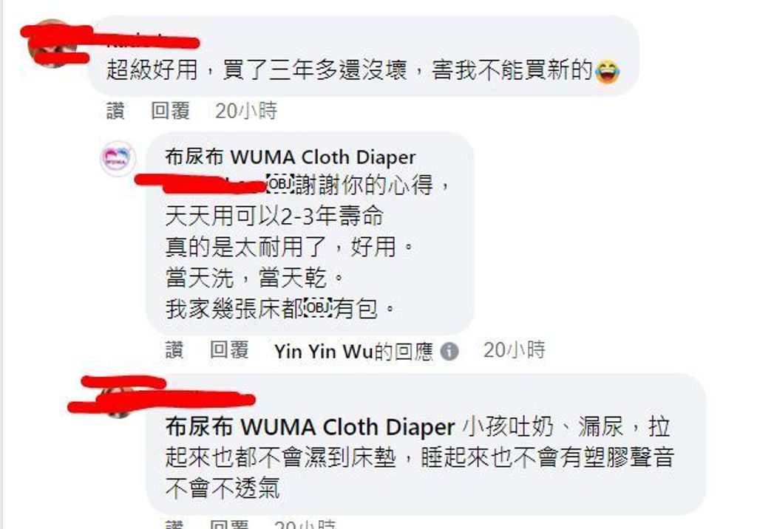Screen dimensions: 757x529
Task: Click the laughing emoji in the first comment
Action: 608,72
